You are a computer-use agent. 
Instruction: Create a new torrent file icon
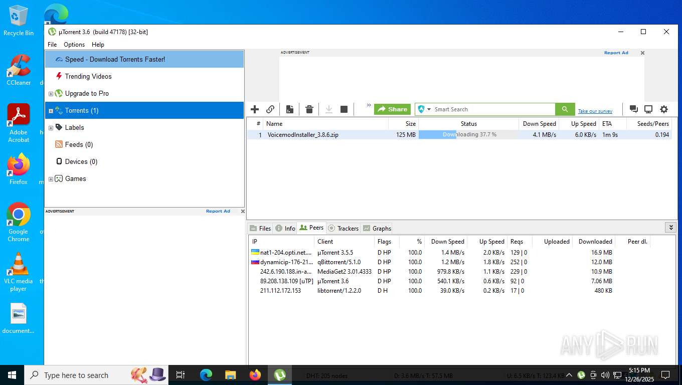point(290,109)
